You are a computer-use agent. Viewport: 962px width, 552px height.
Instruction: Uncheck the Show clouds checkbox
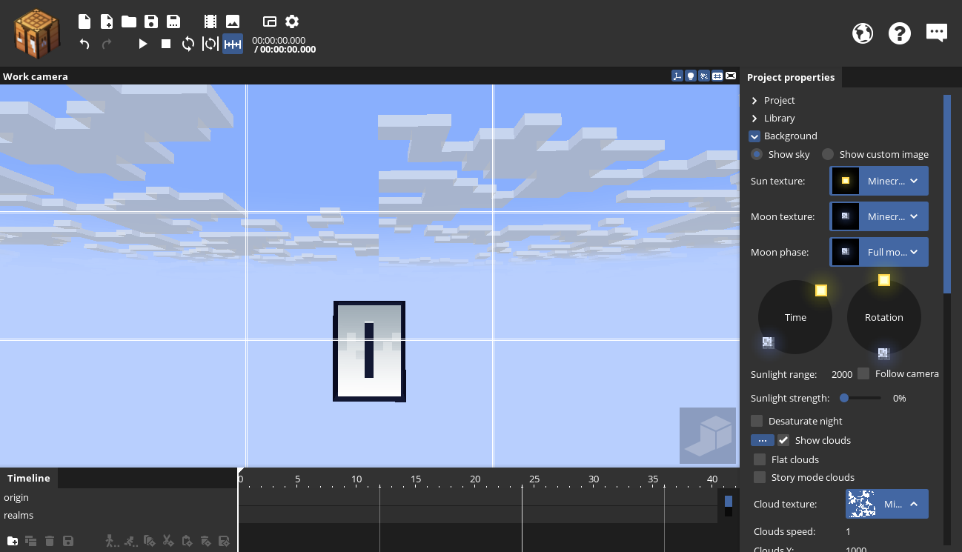point(783,440)
